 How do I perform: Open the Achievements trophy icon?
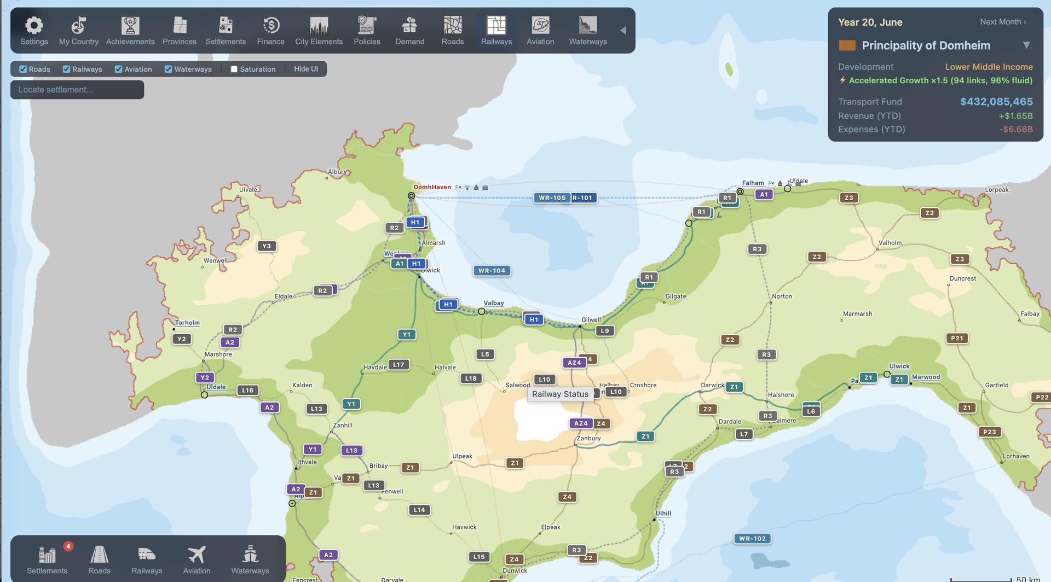(130, 26)
